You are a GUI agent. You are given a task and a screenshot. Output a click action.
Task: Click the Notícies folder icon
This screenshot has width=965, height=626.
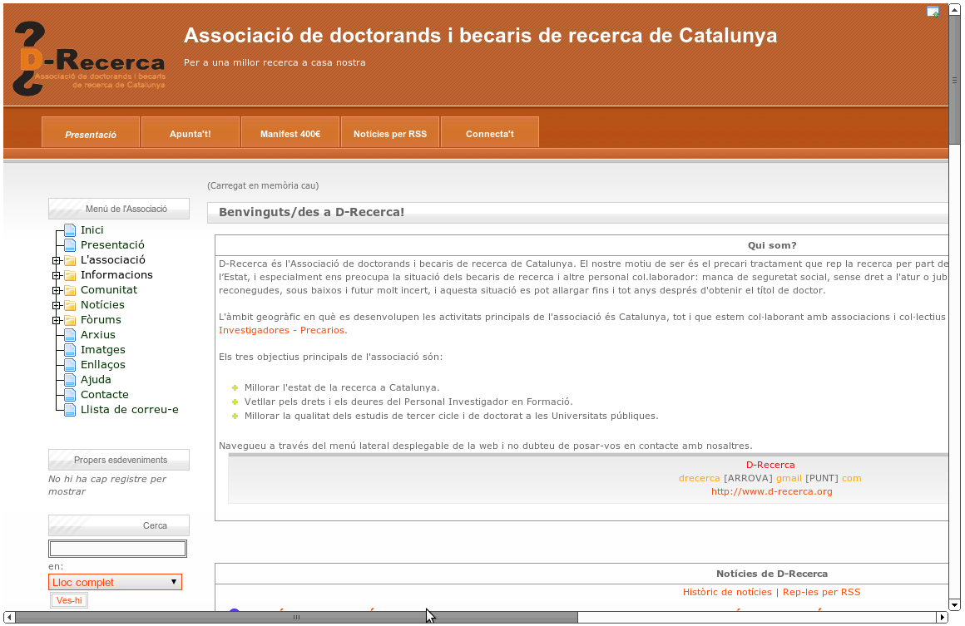(70, 305)
